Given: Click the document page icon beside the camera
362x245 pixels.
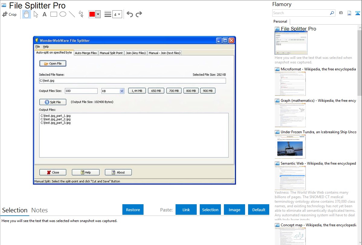Looking at the screenshot, I should [x=349, y=13].
